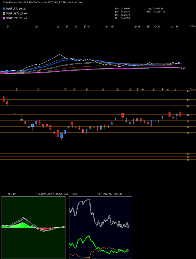Open the ADX indicator chart panel
This screenshot has width=196, height=259.
[100, 228]
